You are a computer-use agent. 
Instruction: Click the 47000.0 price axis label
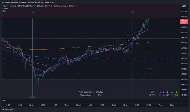pos(184,12)
